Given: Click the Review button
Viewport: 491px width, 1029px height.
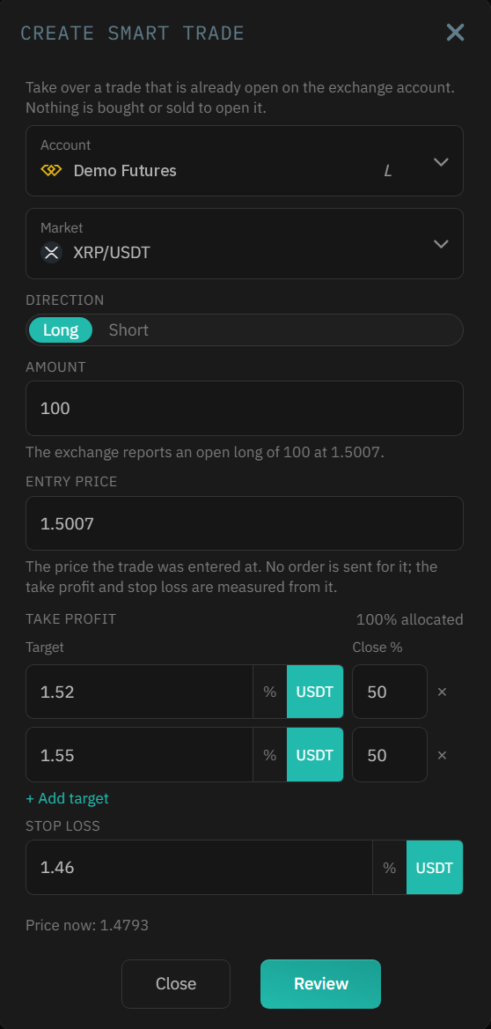Looking at the screenshot, I should pos(320,984).
